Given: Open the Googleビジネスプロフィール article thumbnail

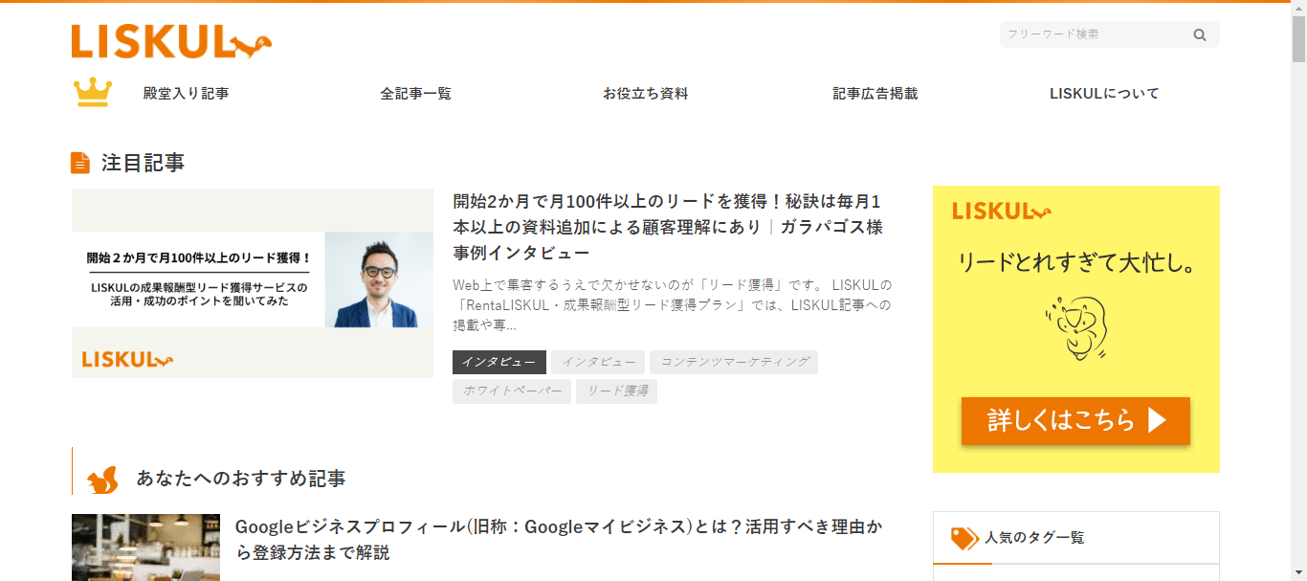Looking at the screenshot, I should (145, 547).
